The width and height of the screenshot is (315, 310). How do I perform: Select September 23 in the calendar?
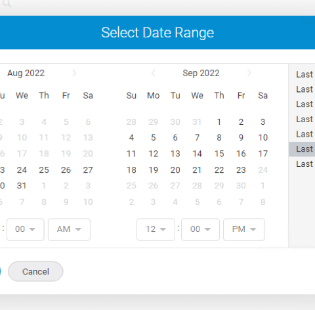click(x=241, y=170)
